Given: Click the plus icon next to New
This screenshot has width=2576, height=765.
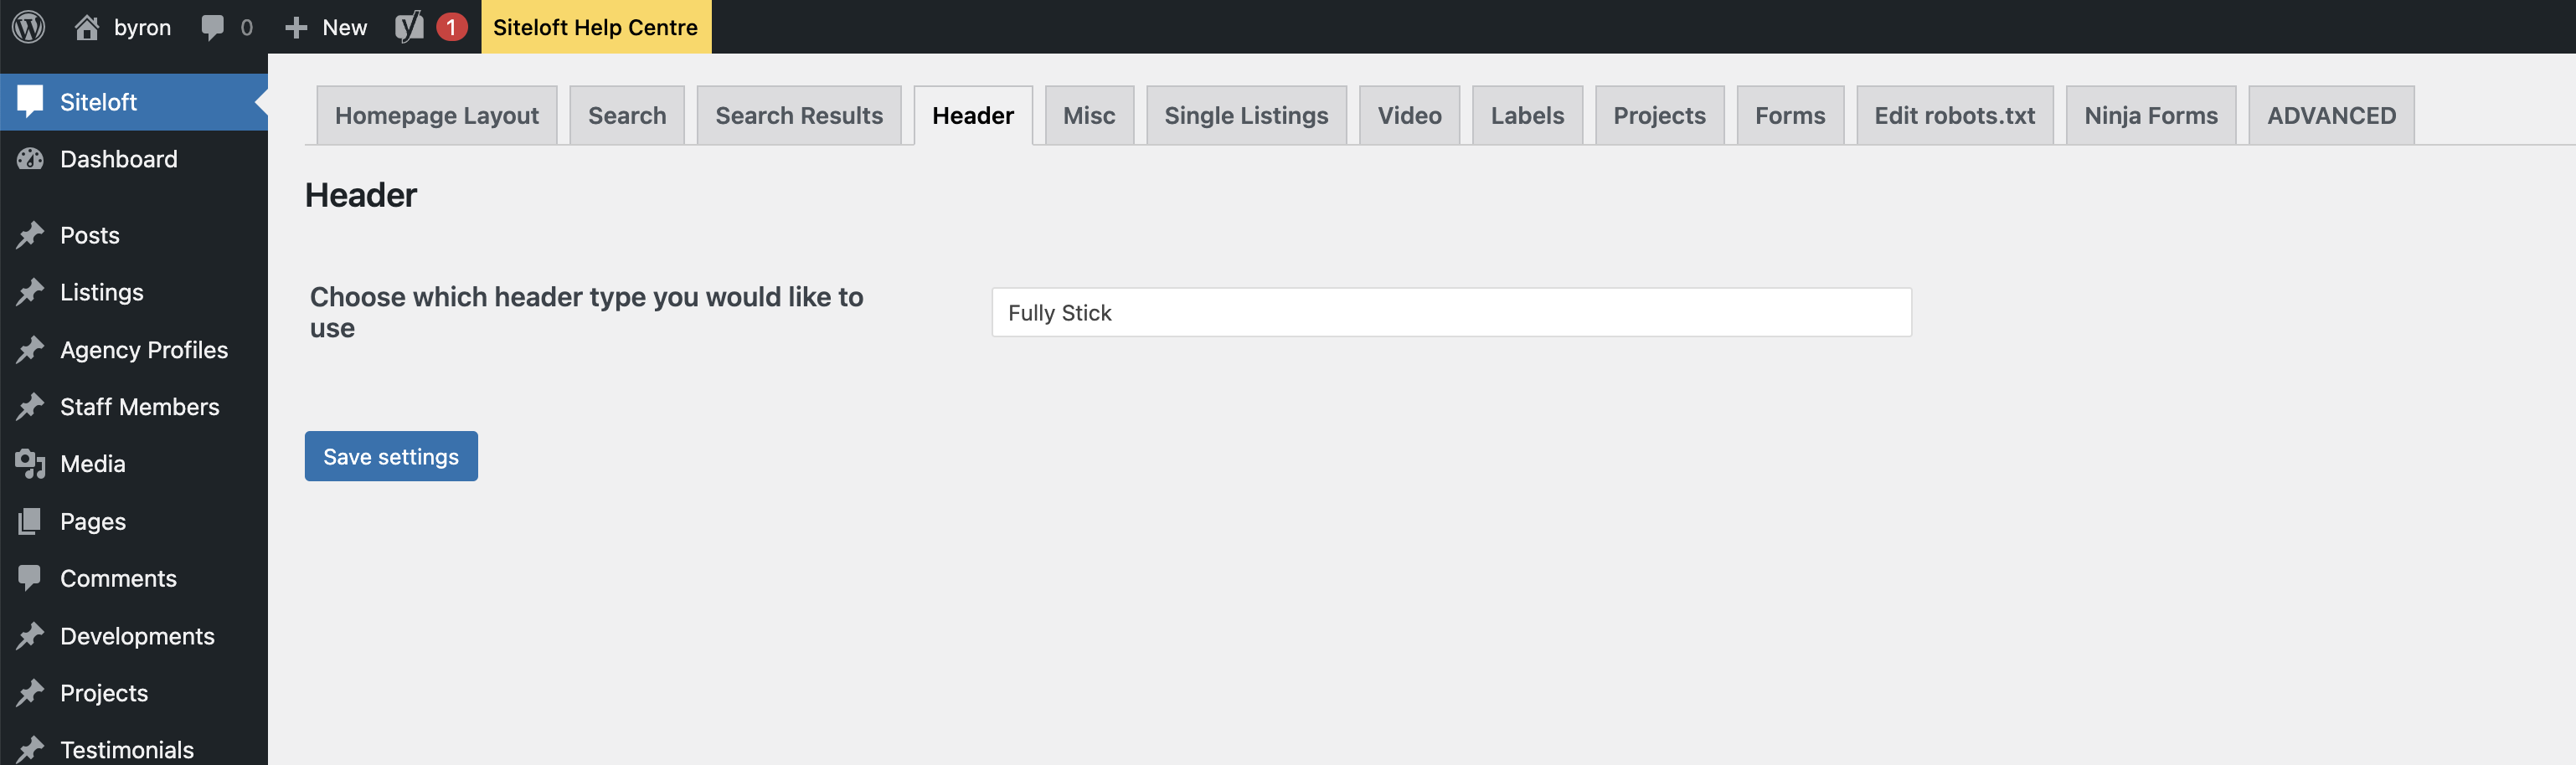Looking at the screenshot, I should click(x=296, y=28).
